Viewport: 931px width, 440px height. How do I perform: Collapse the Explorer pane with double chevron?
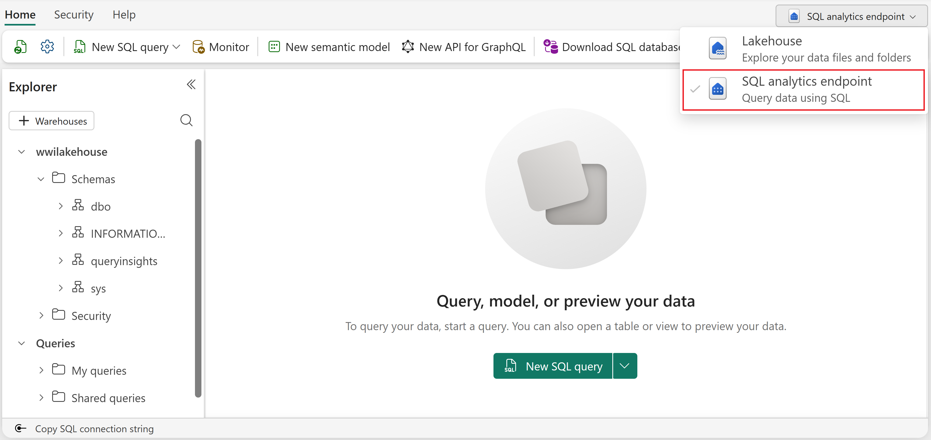tap(191, 84)
